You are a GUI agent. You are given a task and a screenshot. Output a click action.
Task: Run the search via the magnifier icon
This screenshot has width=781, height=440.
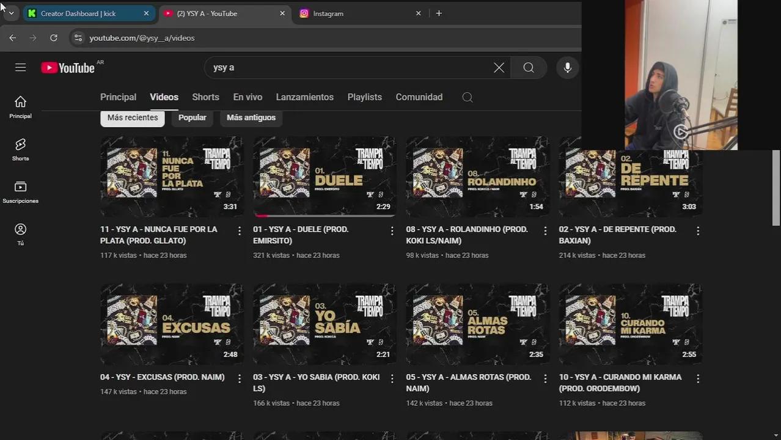click(528, 67)
